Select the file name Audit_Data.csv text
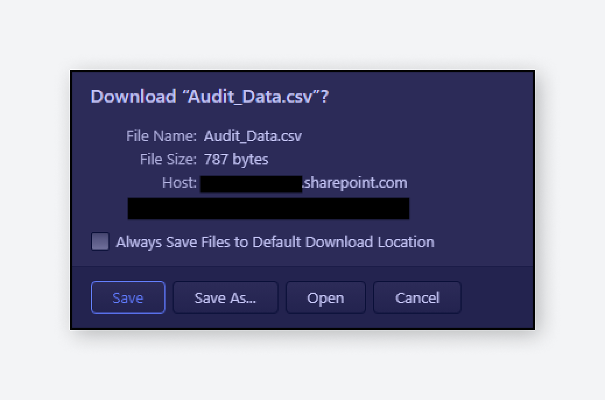The image size is (605, 400). pos(253,136)
